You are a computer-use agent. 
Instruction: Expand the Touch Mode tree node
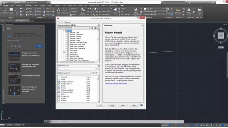point(66,50)
